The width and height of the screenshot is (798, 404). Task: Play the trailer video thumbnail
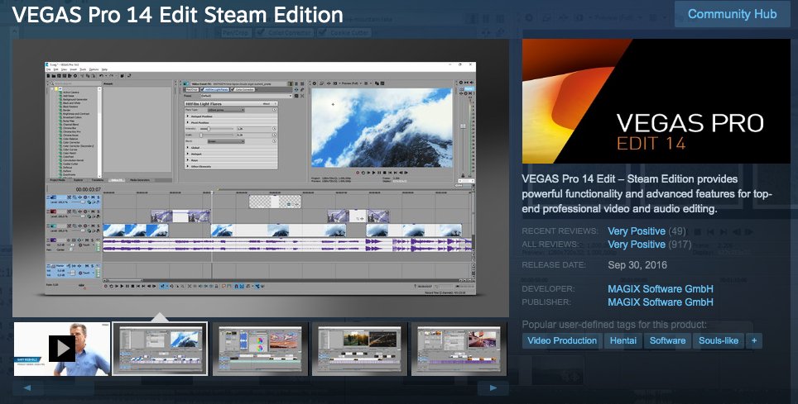62,349
